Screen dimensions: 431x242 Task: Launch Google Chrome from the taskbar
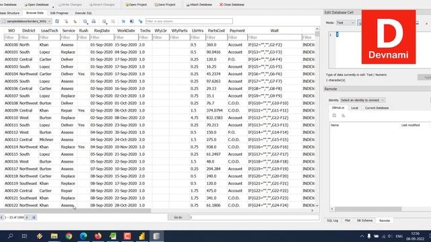pyautogui.click(x=69, y=236)
